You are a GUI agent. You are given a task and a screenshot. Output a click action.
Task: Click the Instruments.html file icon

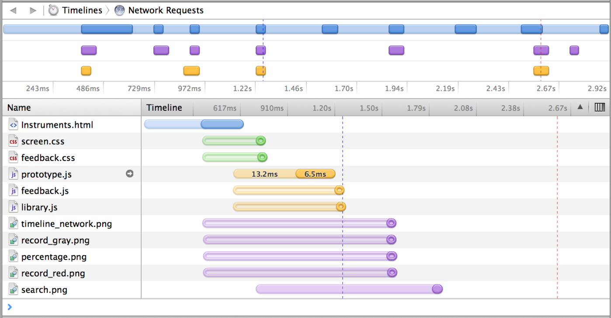pos(14,125)
